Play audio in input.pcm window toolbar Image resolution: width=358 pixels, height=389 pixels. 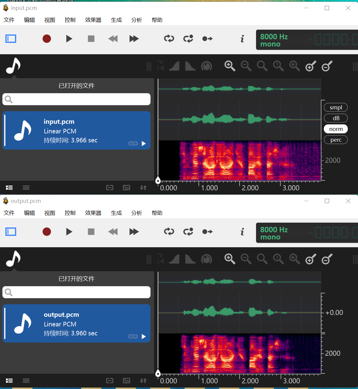[x=69, y=39]
